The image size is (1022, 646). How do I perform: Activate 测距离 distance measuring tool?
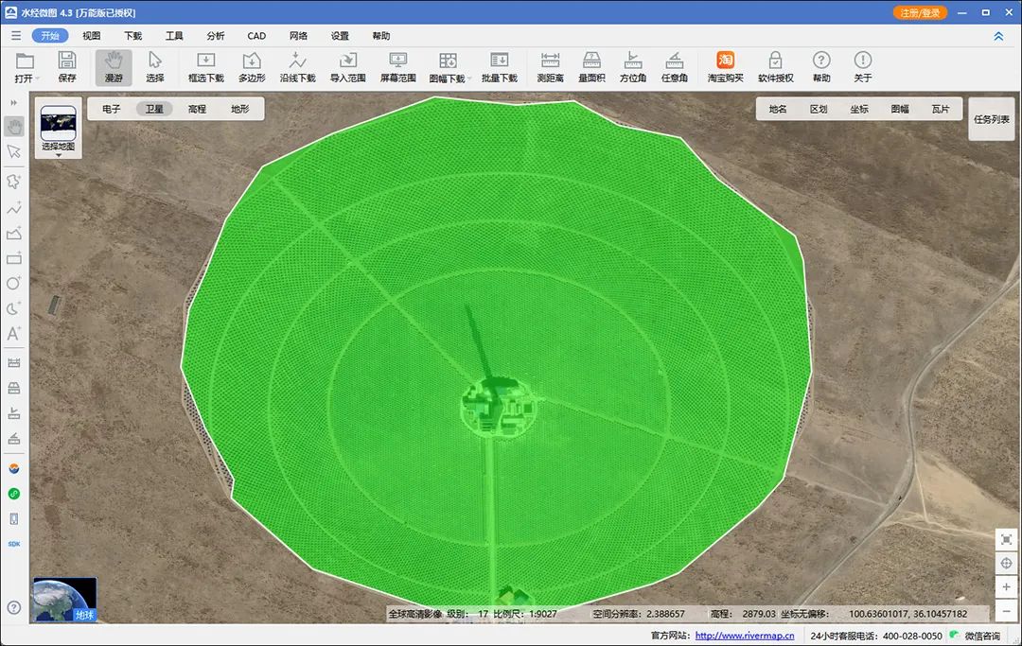pyautogui.click(x=550, y=68)
